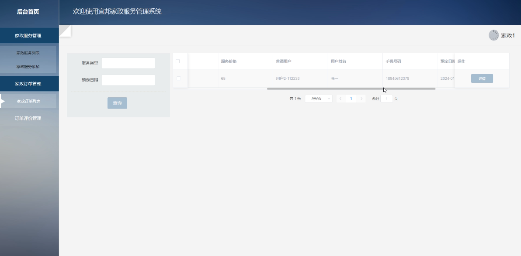Expand the 家政服务管理 menu section
Viewport: 521px width, 256px height.
pyautogui.click(x=29, y=35)
